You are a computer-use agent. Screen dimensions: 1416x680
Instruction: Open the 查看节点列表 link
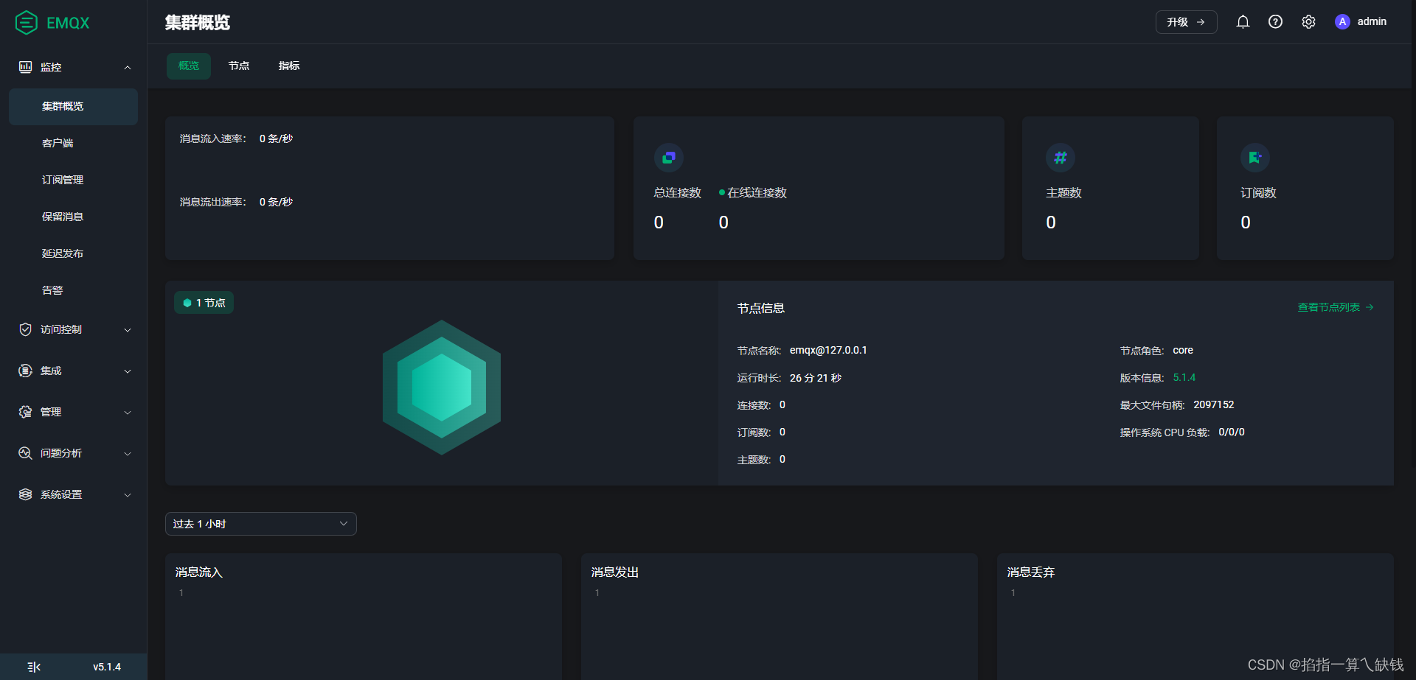(x=1336, y=307)
